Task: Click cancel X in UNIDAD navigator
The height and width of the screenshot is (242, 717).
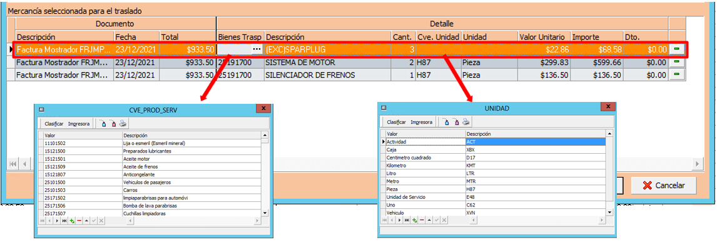Action: tap(444, 220)
